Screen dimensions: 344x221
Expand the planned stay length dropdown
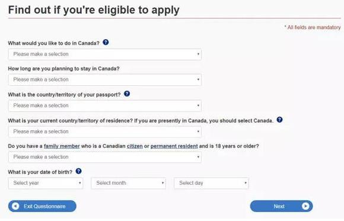[104, 79]
